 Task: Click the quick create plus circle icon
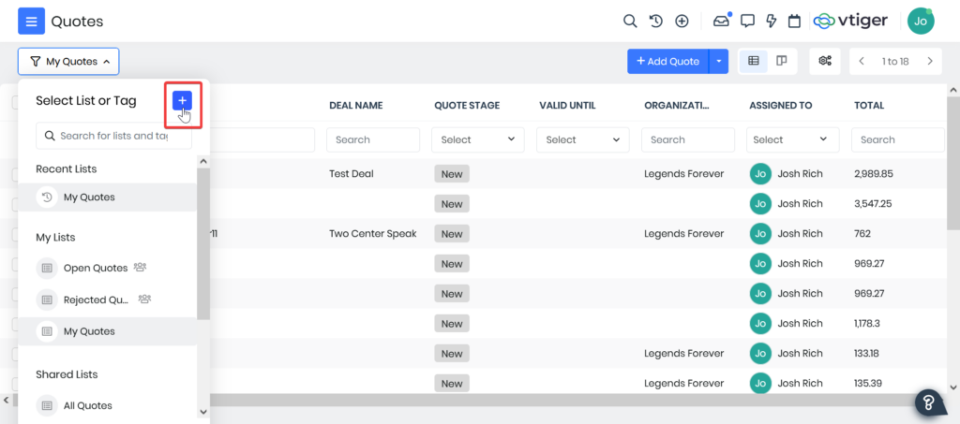coord(682,22)
